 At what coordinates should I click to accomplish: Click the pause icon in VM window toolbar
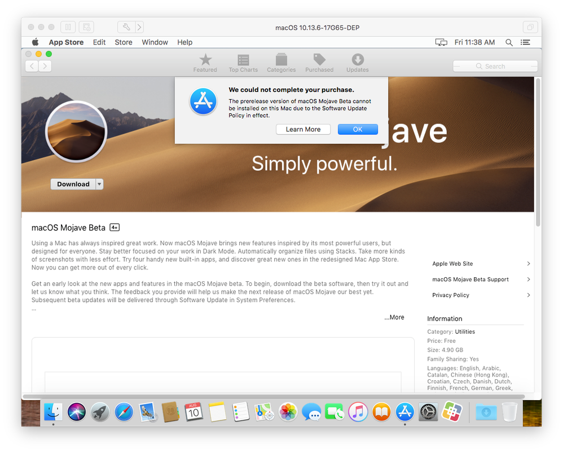[x=68, y=27]
